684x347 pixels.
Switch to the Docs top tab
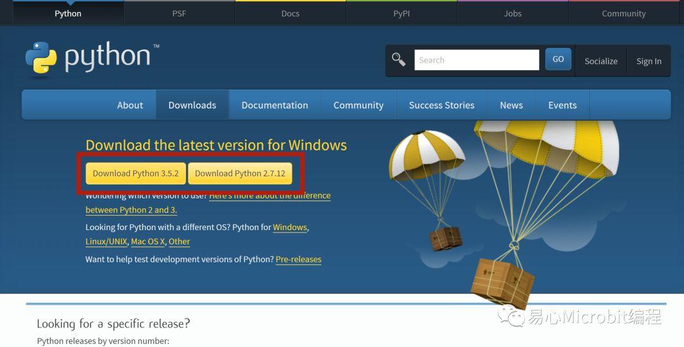point(290,13)
